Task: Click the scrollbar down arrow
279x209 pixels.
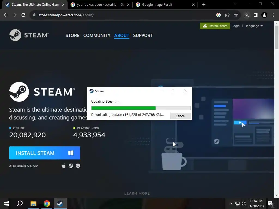Action: [x=277, y=196]
